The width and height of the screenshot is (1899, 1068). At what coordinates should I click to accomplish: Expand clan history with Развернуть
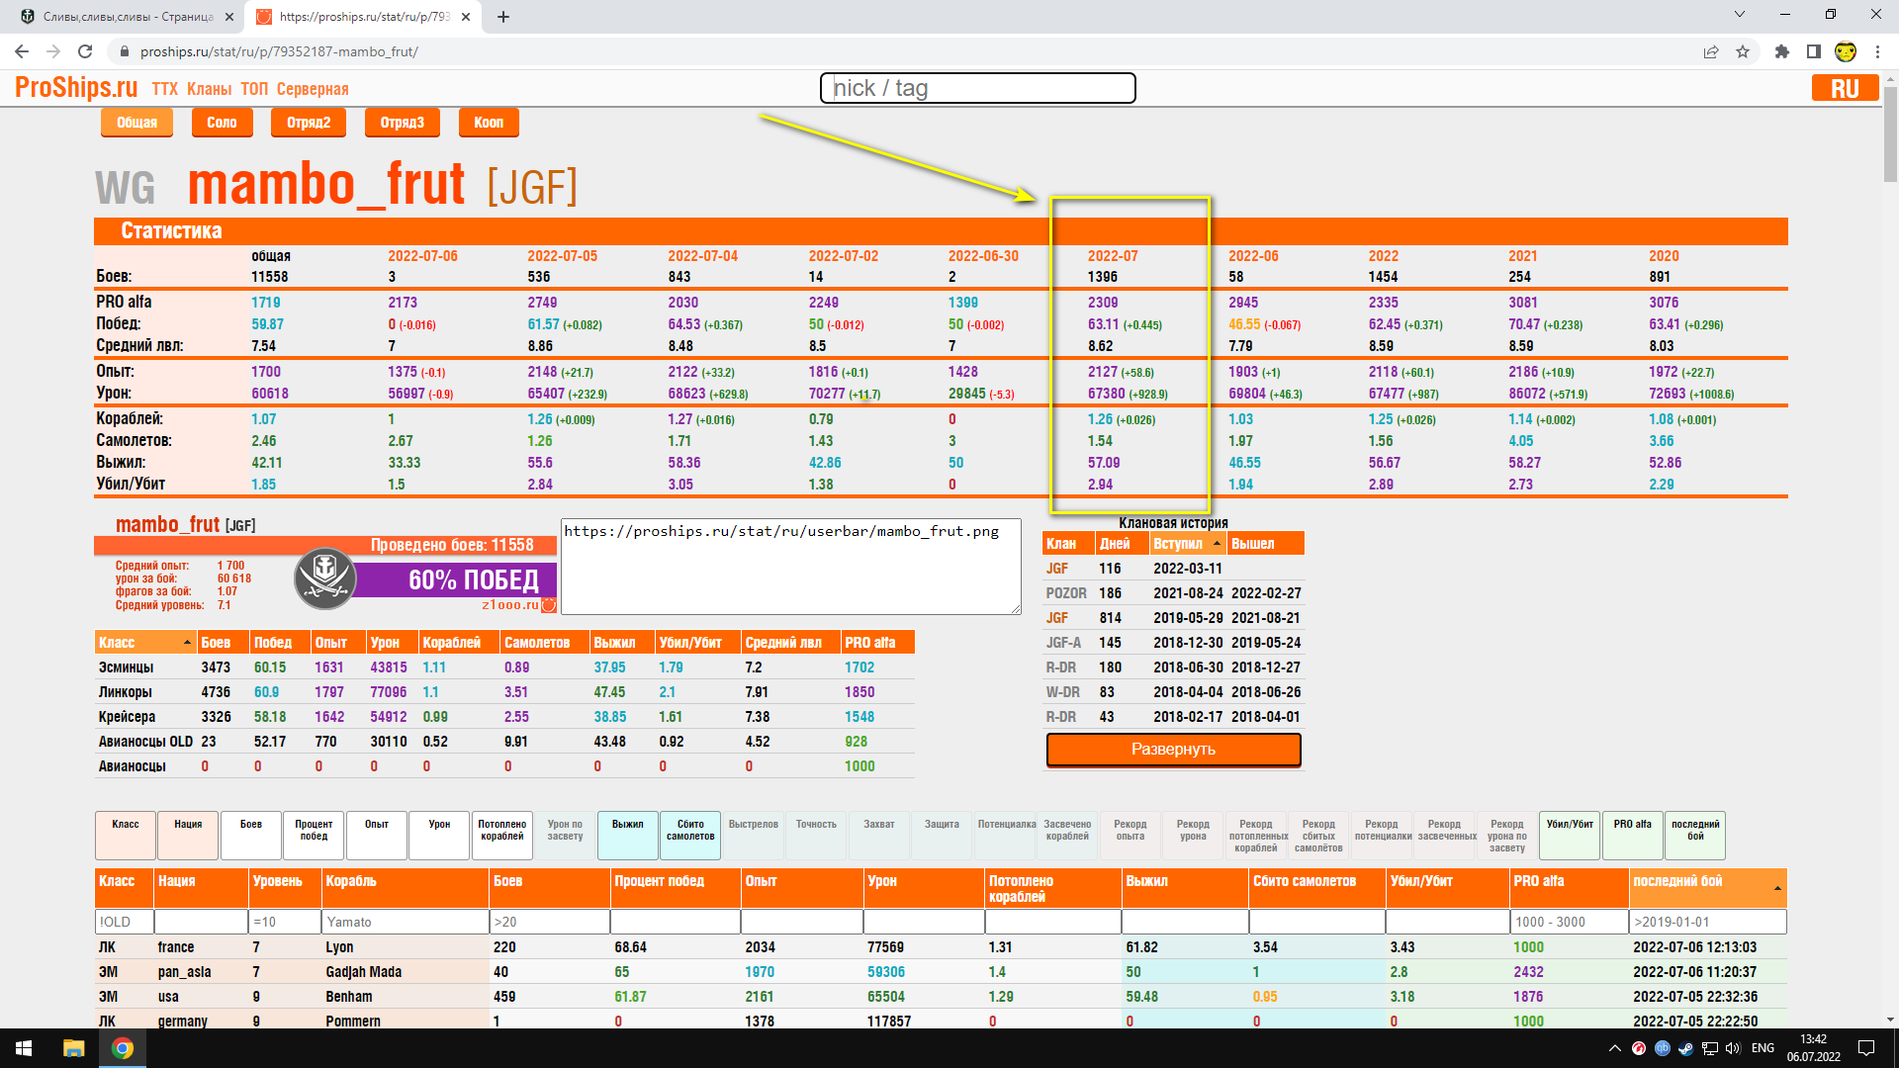[x=1173, y=750]
